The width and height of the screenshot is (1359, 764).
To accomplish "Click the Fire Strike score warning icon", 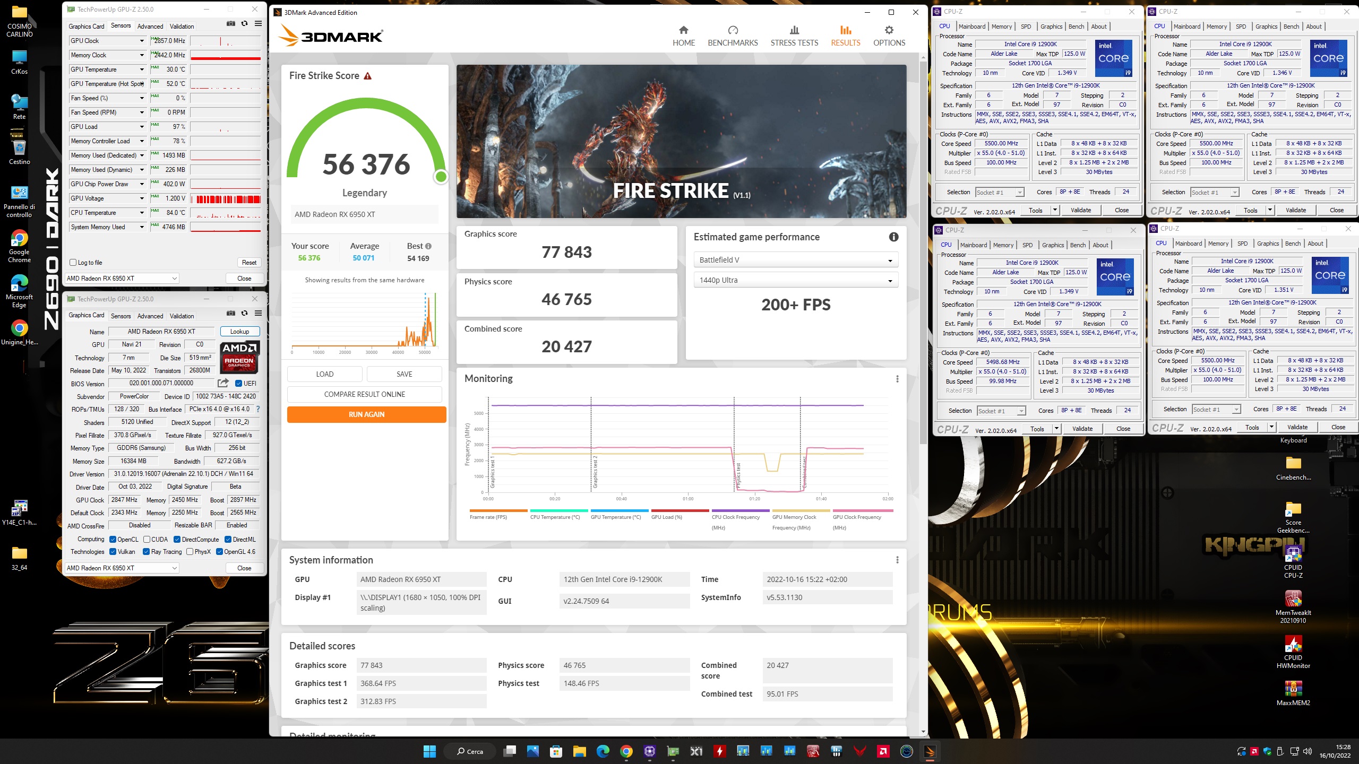I will pos(367,76).
